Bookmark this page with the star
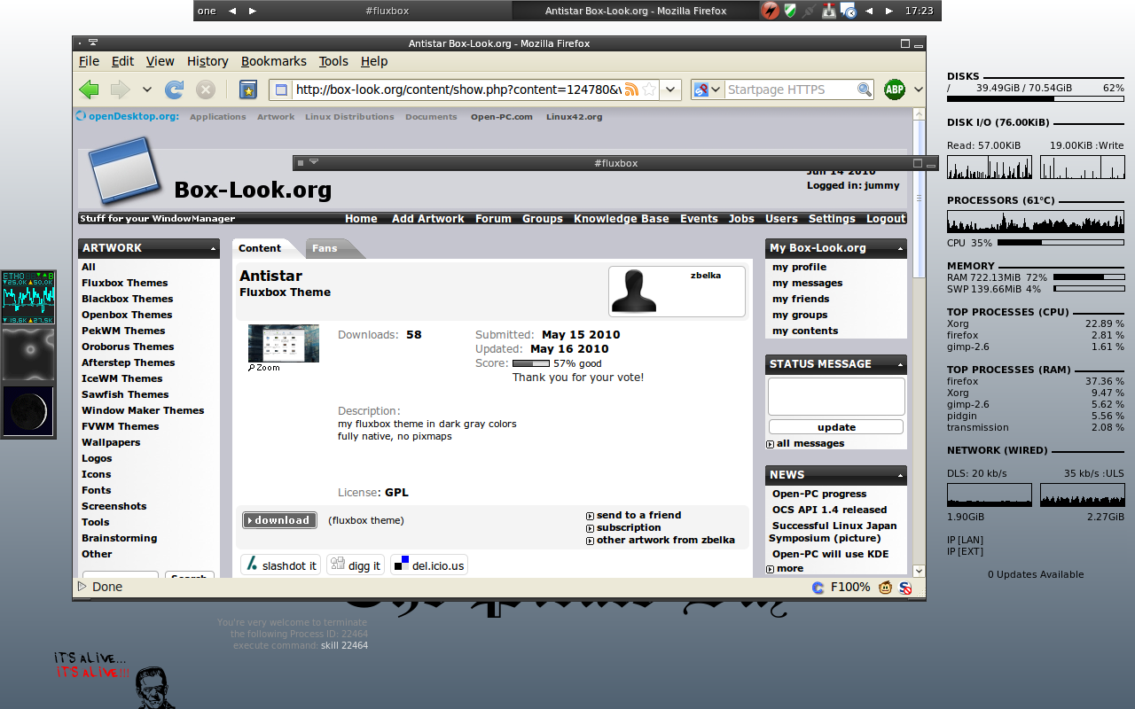 650,90
